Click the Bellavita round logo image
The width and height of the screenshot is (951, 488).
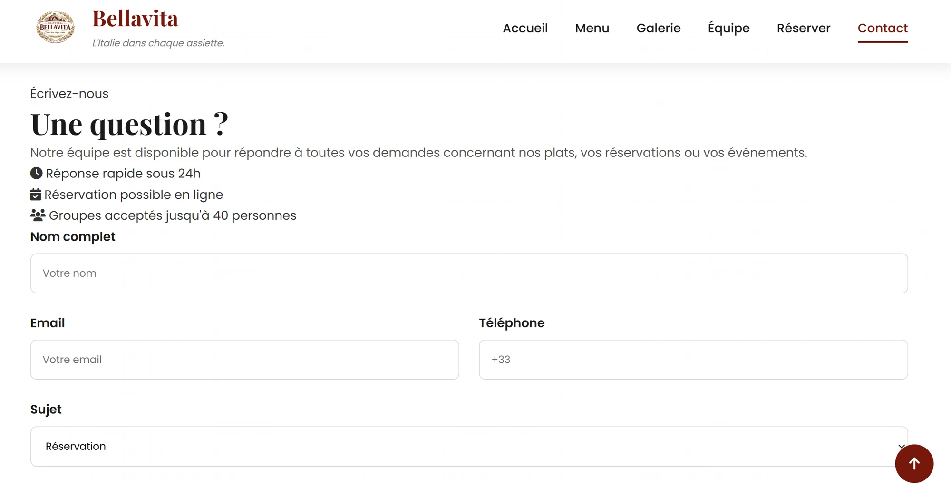pyautogui.click(x=56, y=27)
